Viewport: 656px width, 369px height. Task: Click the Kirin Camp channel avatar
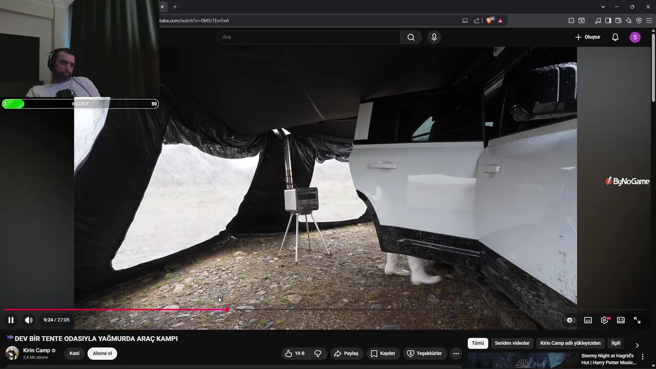[x=12, y=353]
